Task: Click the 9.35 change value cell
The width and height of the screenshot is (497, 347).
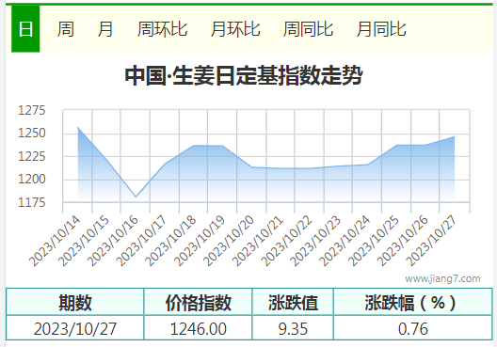Action: click(293, 328)
